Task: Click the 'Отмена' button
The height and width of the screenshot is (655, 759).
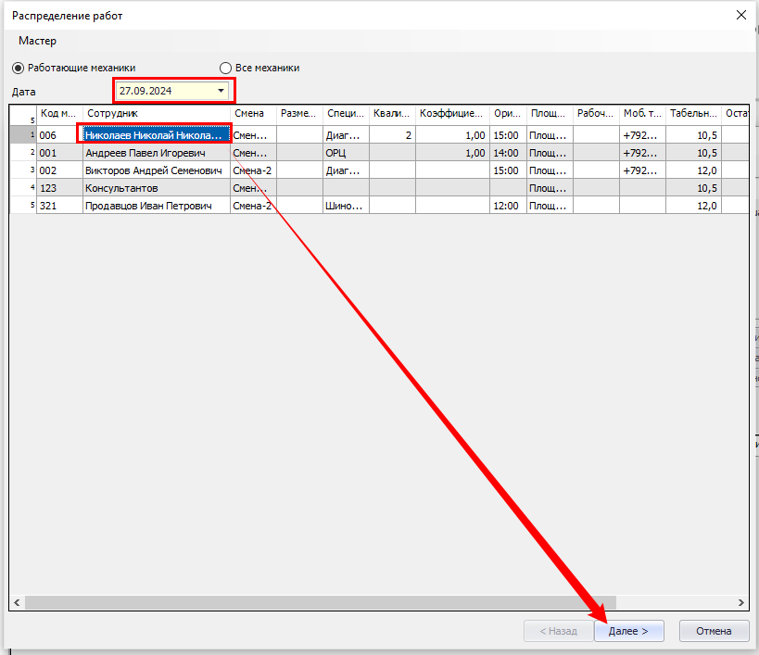Action: pyautogui.click(x=714, y=631)
